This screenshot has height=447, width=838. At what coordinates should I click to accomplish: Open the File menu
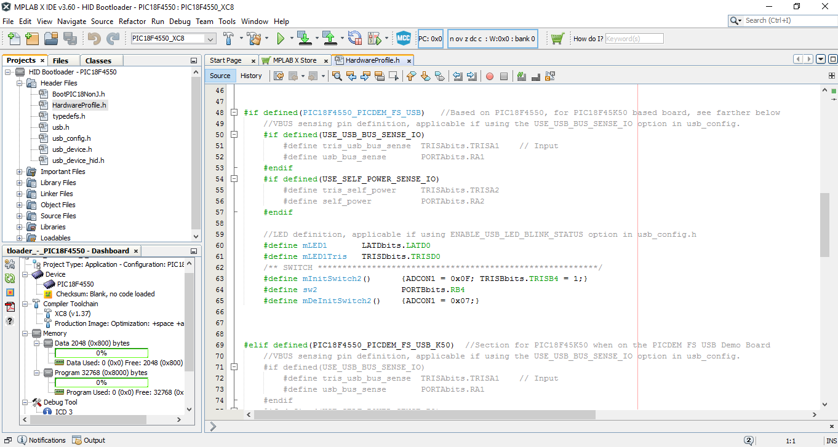(x=9, y=21)
